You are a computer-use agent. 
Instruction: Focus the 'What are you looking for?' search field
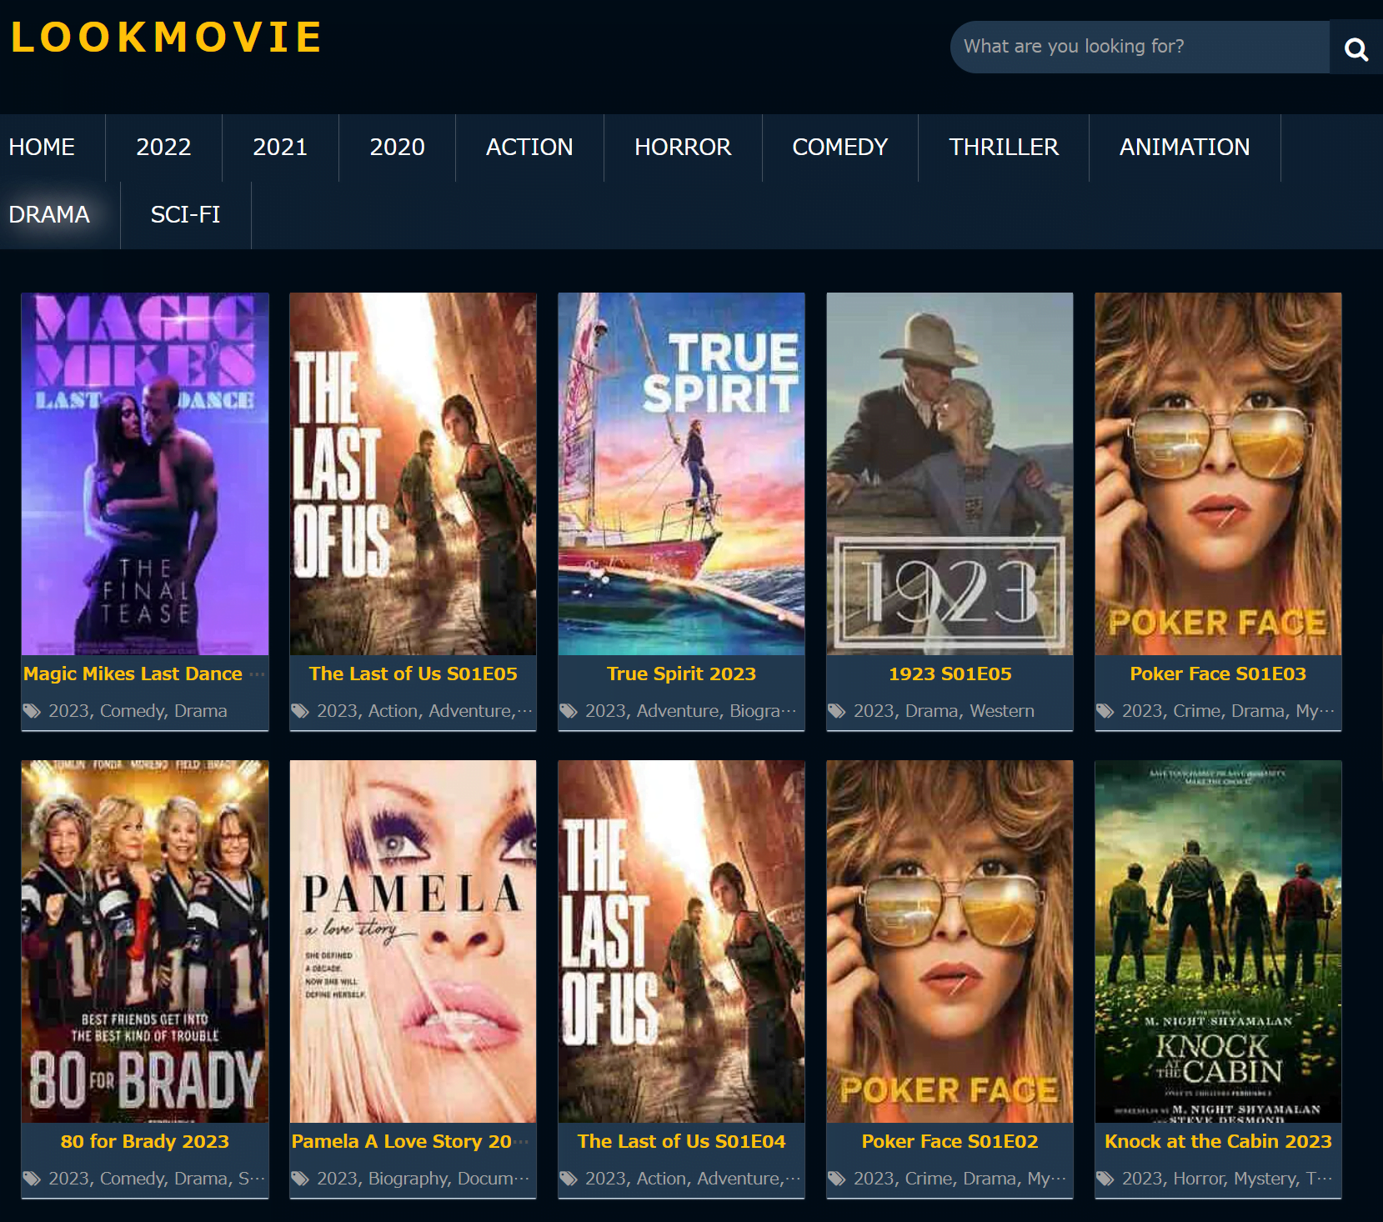point(1140,48)
